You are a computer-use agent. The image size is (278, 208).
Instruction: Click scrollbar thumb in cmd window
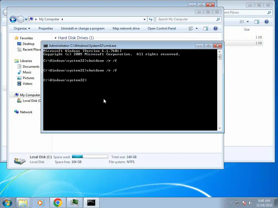point(220,57)
